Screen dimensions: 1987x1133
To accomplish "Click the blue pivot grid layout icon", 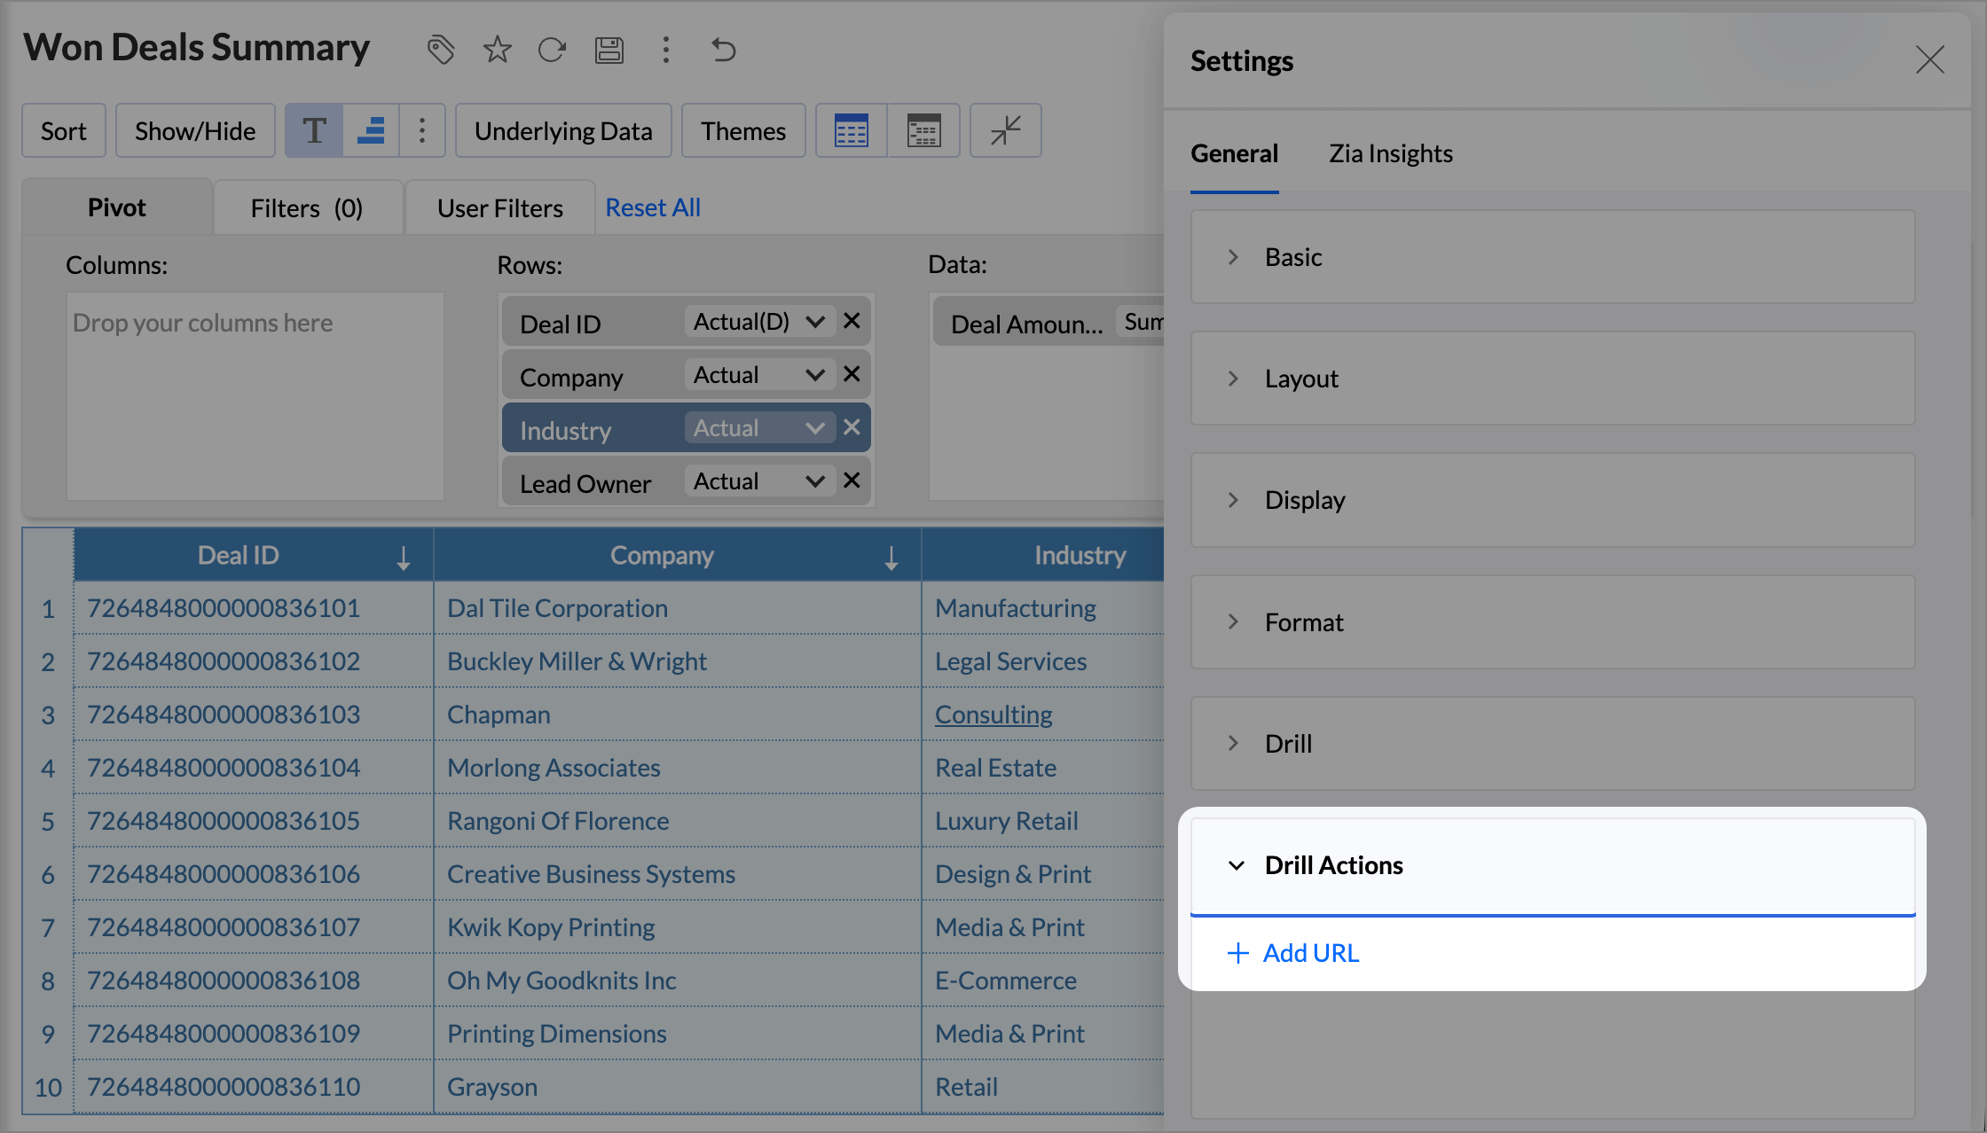I will coord(851,131).
